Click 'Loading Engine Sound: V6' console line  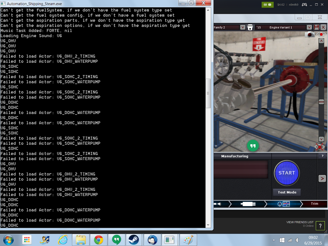pyautogui.click(x=31, y=36)
